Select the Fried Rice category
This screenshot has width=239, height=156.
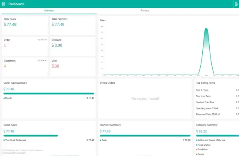(x=202, y=149)
